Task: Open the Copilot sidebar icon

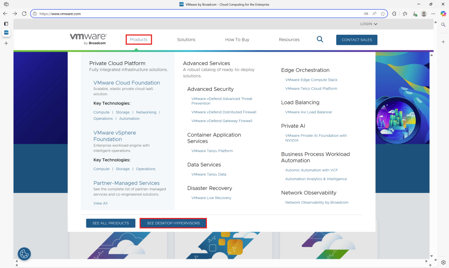Action: [x=443, y=14]
